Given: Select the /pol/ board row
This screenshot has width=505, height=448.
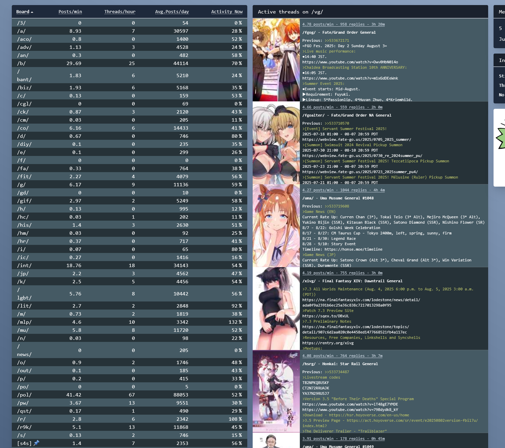Looking at the screenshot, I should click(129, 395).
